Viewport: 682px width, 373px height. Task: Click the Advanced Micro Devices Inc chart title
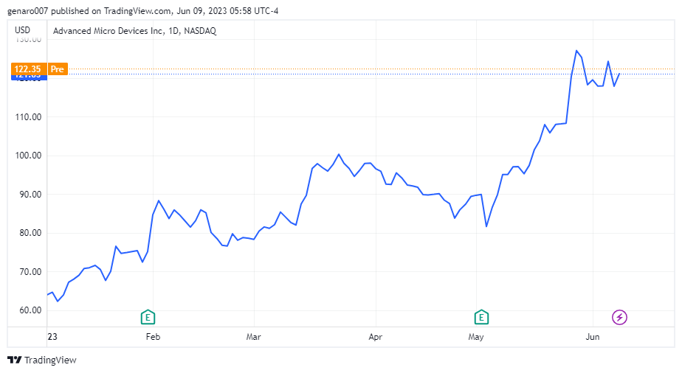[x=134, y=31]
